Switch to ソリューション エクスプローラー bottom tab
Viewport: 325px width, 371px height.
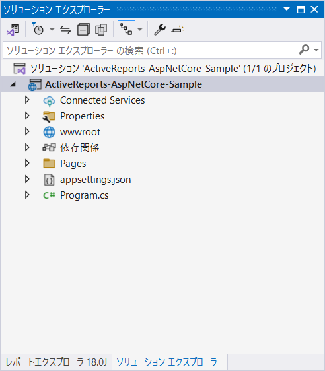170,362
